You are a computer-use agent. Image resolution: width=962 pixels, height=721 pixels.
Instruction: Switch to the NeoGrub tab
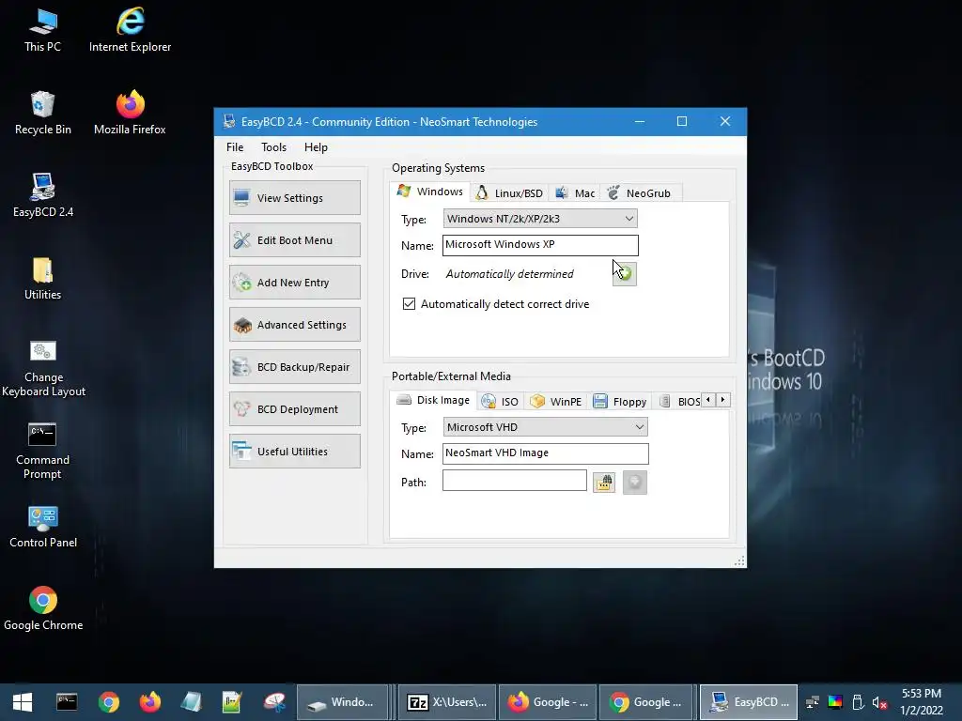tap(639, 193)
